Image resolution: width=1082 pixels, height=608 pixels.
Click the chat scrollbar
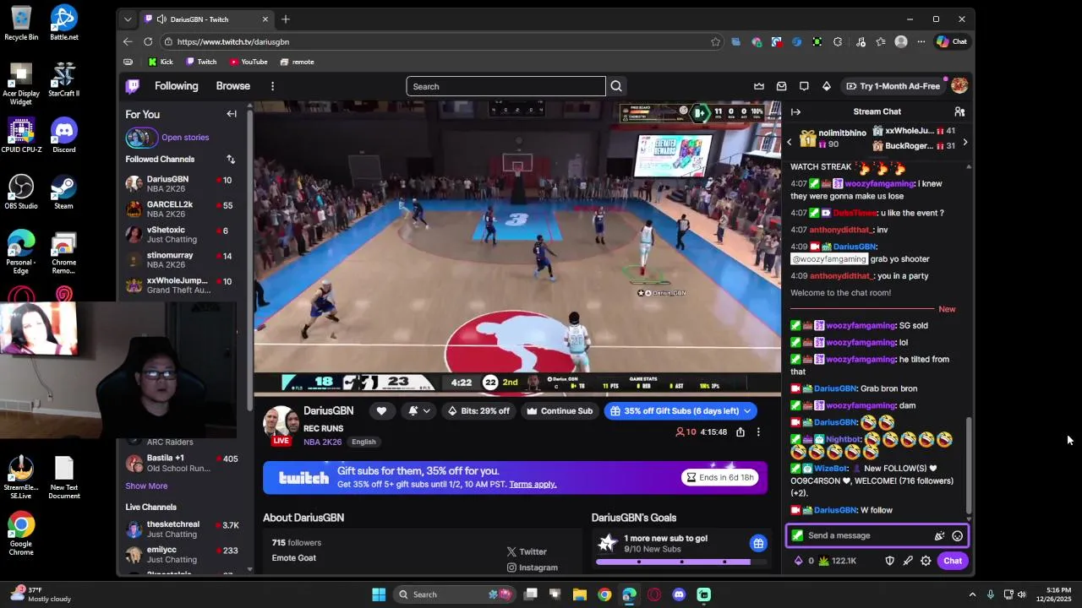tap(969, 464)
